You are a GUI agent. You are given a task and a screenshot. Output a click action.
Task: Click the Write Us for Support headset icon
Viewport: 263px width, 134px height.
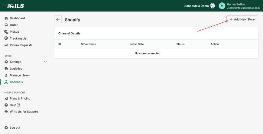click(x=6, y=112)
